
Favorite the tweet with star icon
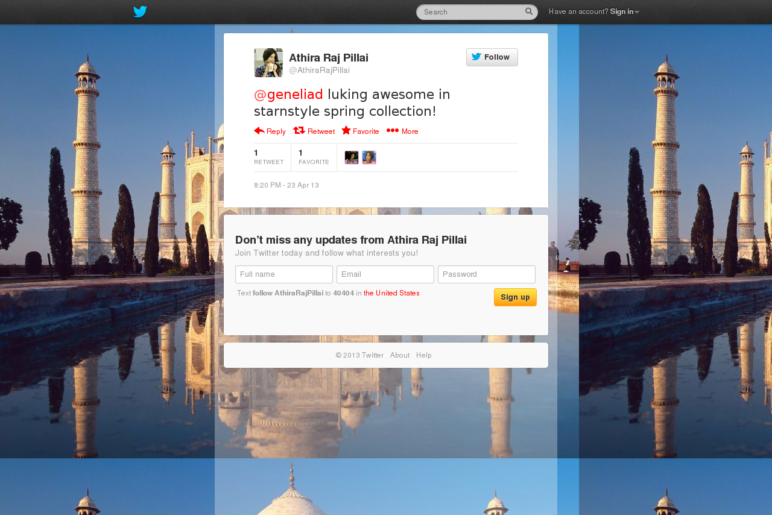click(x=360, y=131)
